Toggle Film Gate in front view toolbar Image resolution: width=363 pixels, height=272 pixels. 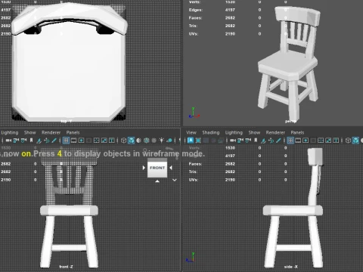[x=73, y=141]
